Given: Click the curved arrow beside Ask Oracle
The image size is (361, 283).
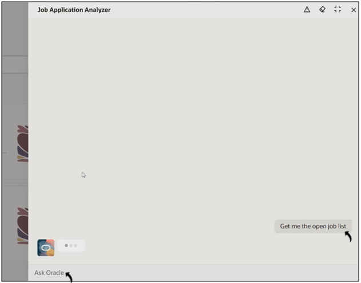Looking at the screenshot, I should coord(69,277).
